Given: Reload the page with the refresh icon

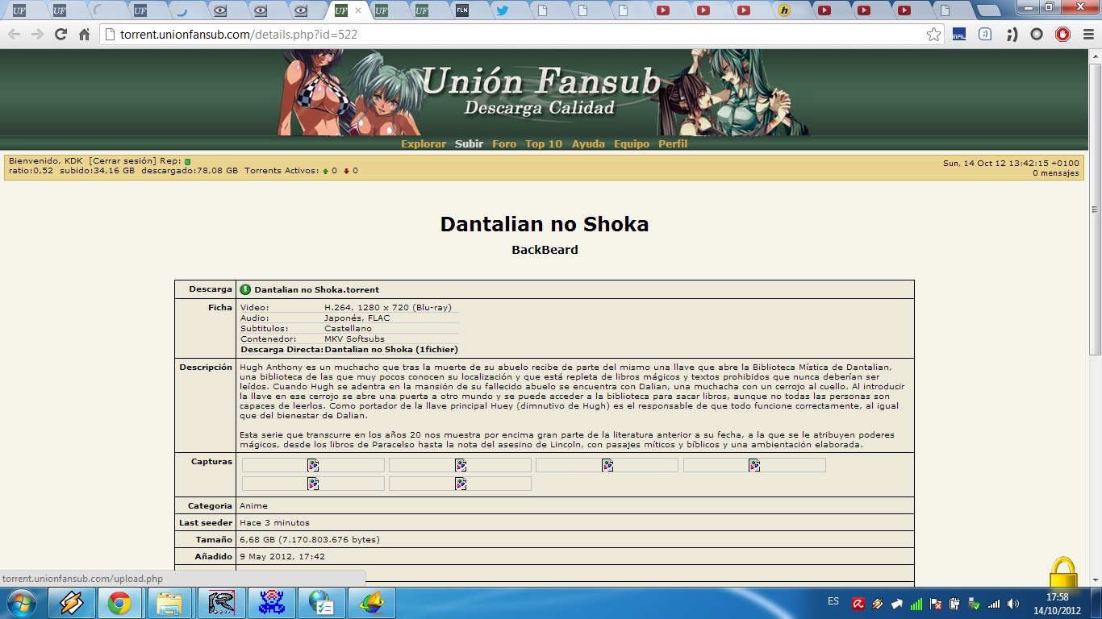Looking at the screenshot, I should click(x=61, y=35).
